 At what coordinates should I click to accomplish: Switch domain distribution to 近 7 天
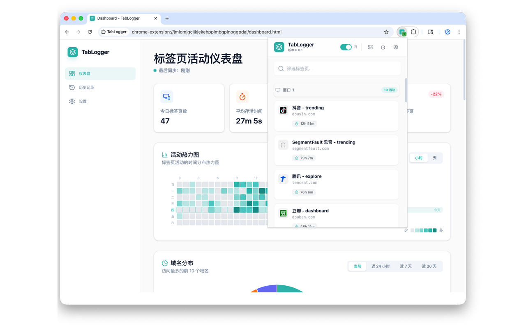tap(405, 266)
